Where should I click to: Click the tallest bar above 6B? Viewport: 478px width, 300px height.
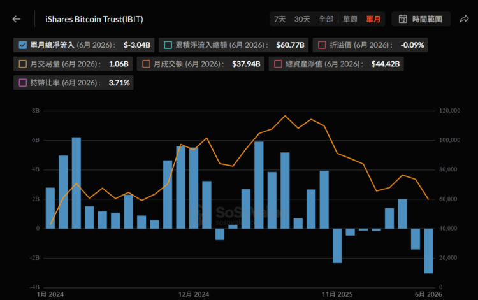(76, 183)
